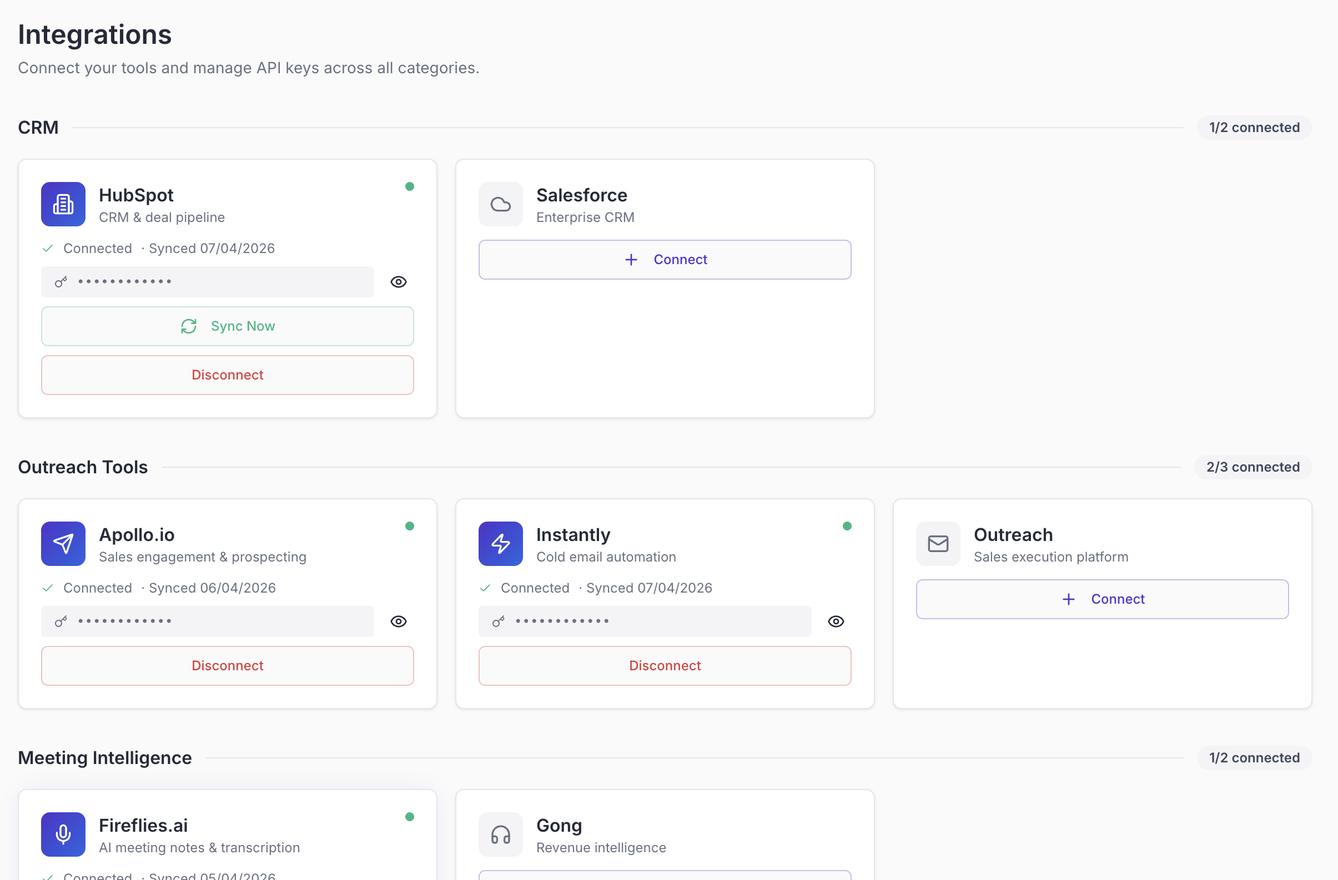The height and width of the screenshot is (880, 1338).
Task: Click the Fireflies.ai microphone icon
Action: point(63,834)
